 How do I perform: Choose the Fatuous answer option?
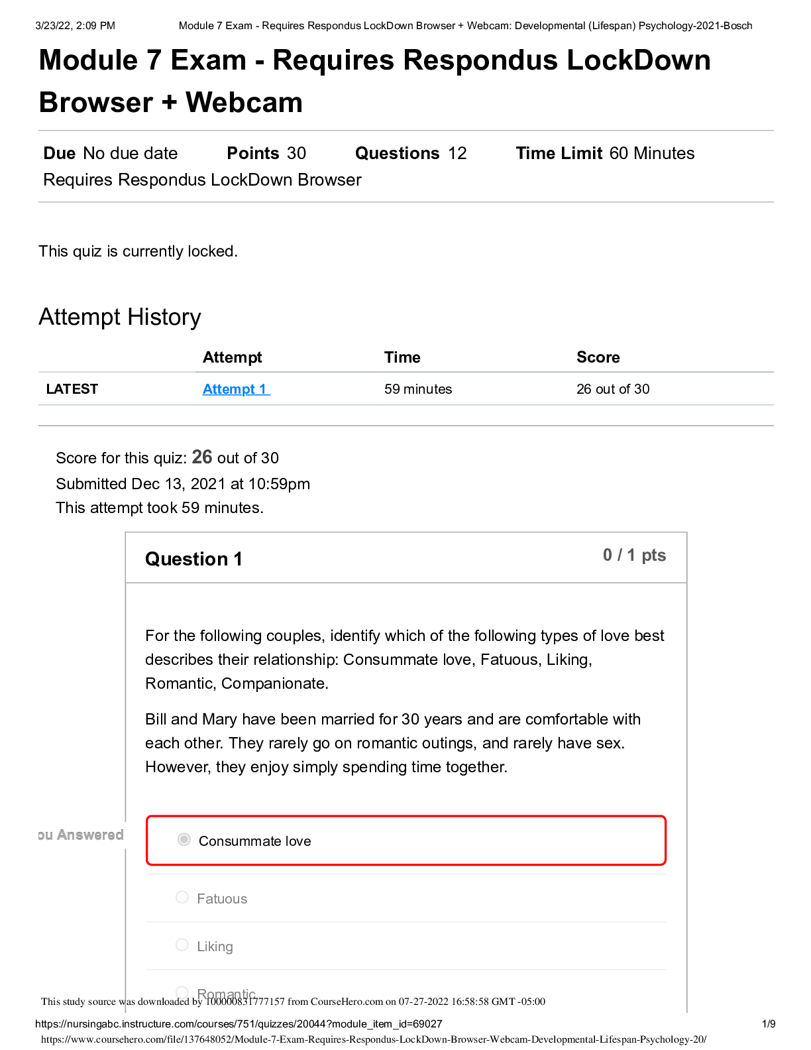[182, 898]
